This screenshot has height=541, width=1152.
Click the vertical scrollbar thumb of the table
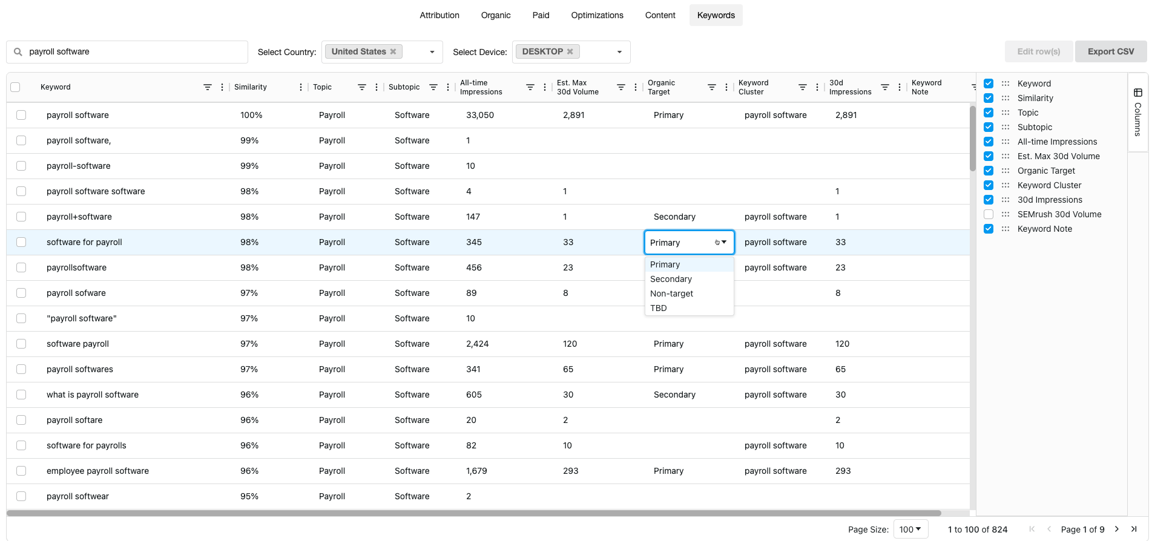tap(972, 139)
